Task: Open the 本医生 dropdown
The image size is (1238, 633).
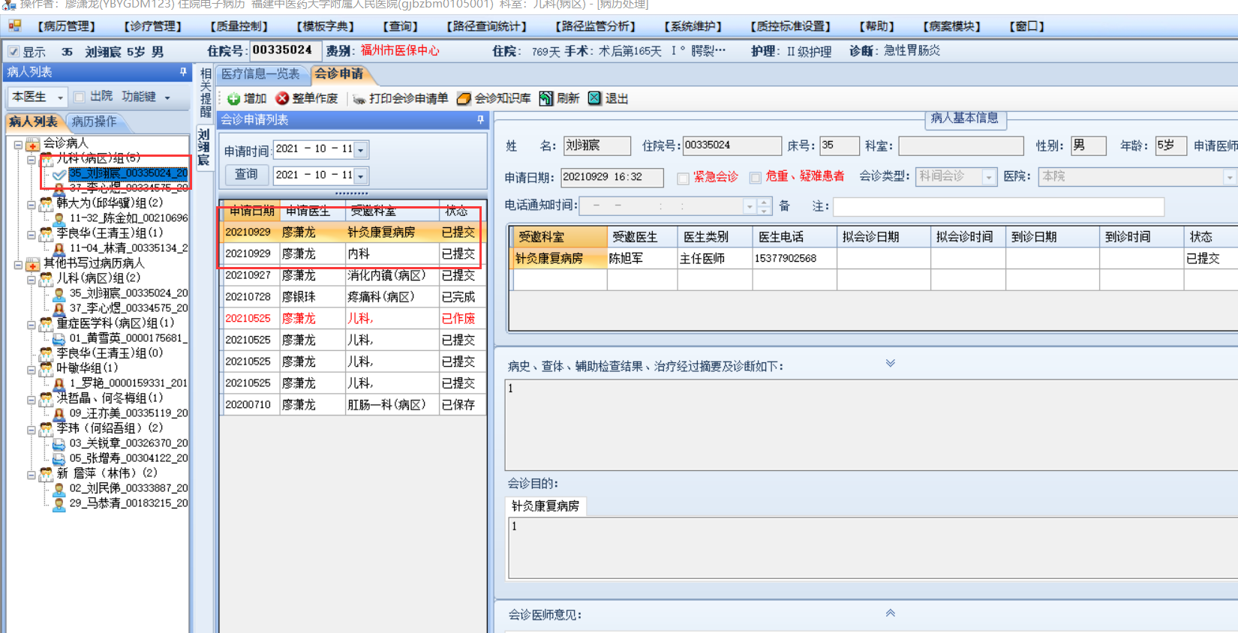Action: [60, 97]
